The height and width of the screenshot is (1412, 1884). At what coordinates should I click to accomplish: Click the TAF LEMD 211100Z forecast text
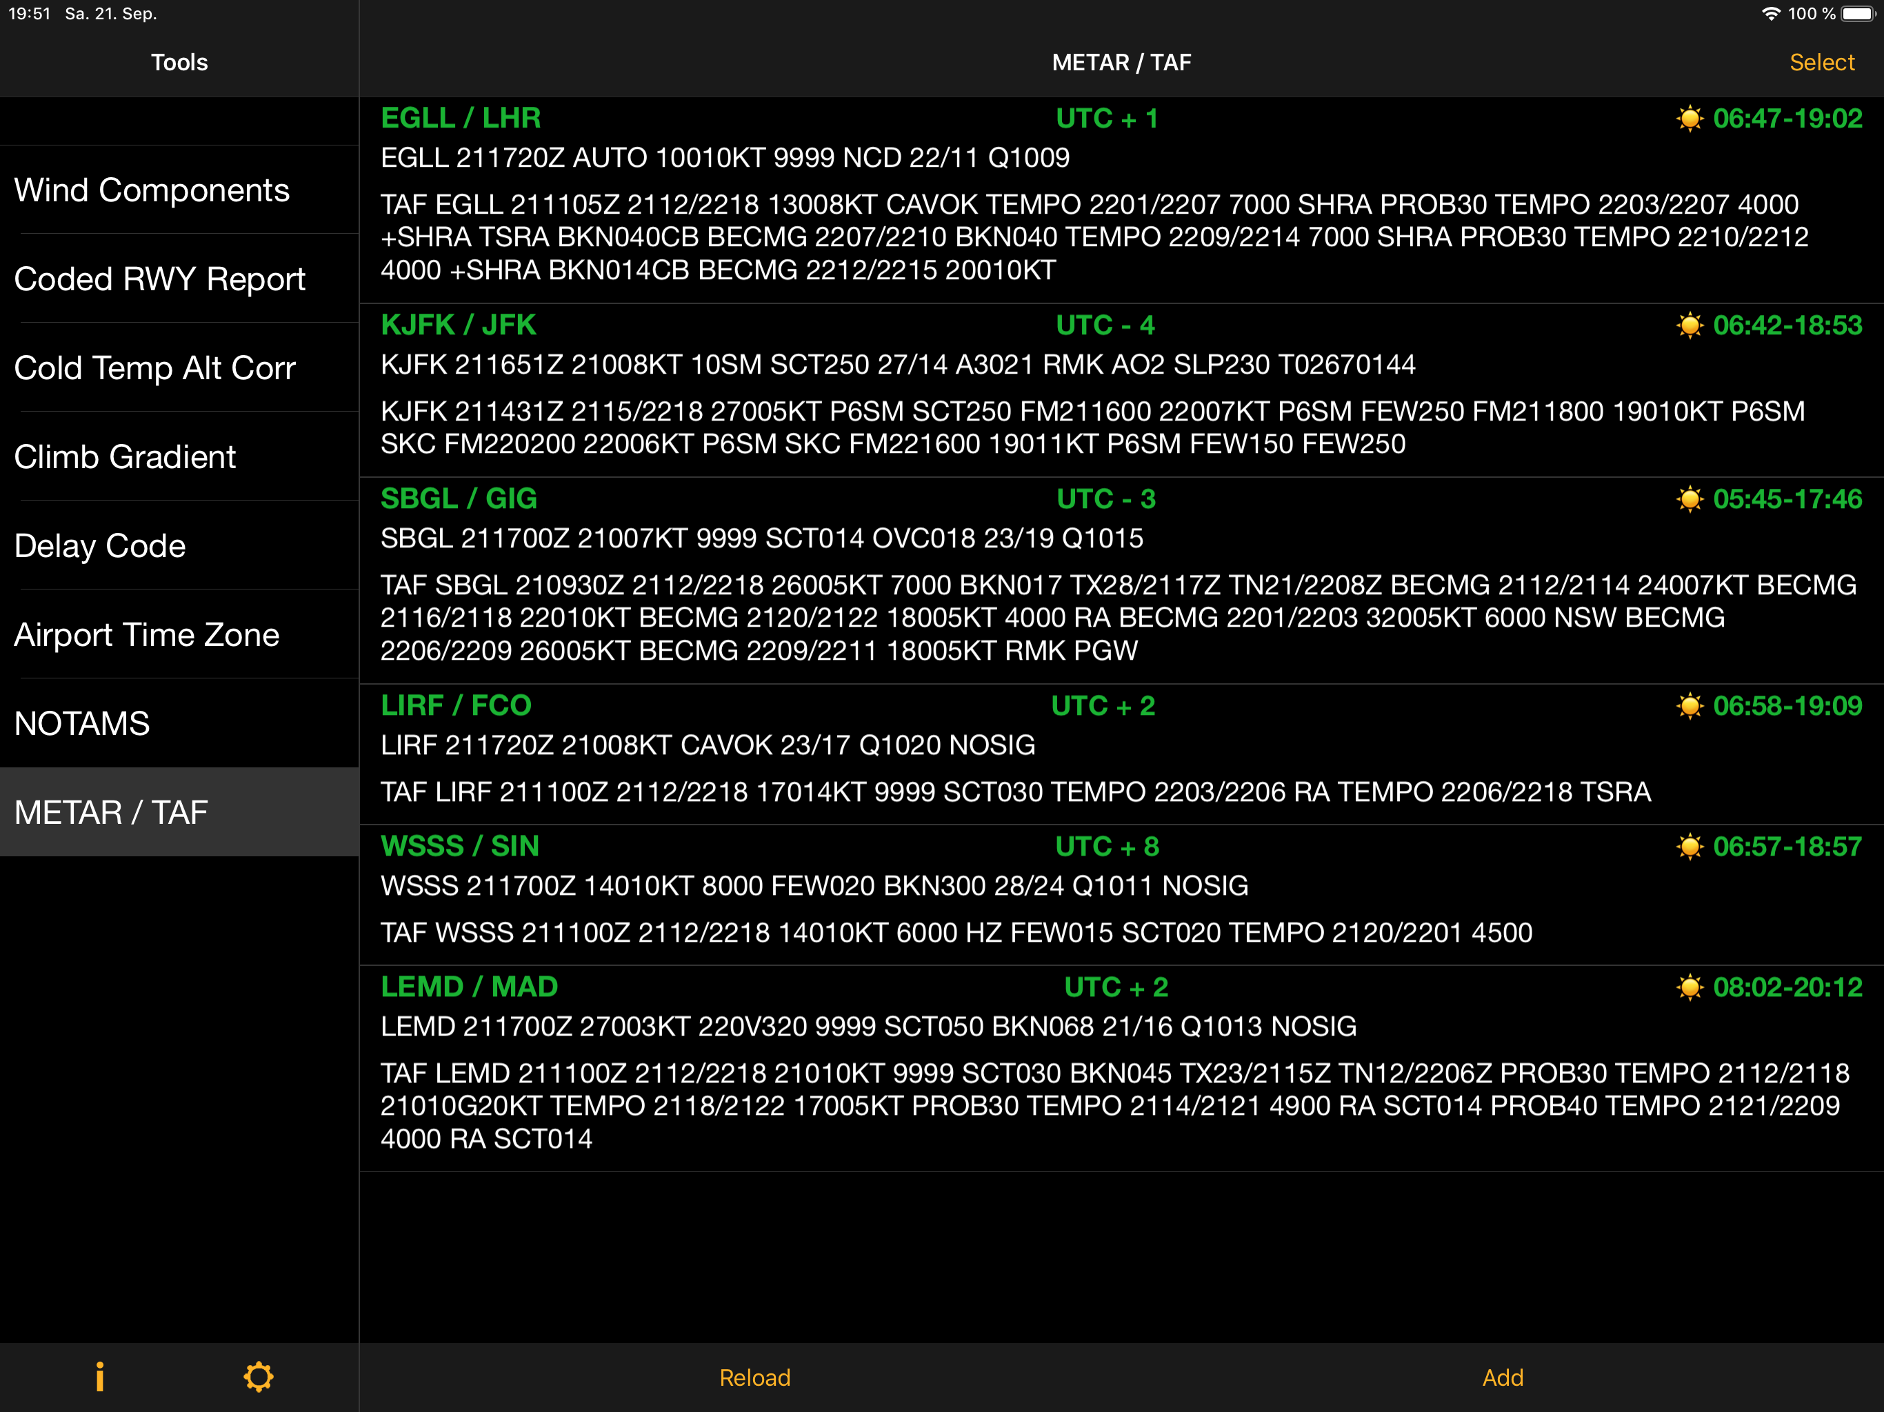[x=1115, y=1105]
